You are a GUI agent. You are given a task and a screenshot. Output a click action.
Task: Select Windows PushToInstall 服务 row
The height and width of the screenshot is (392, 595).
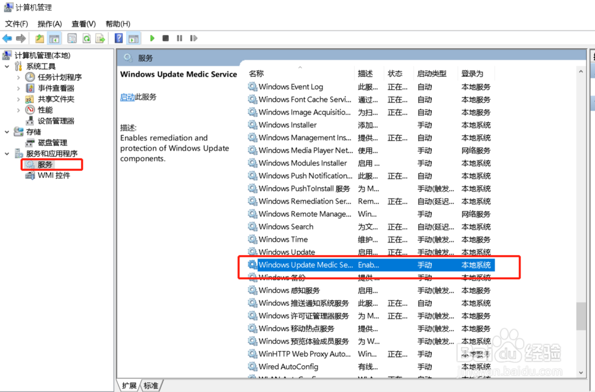point(371,189)
